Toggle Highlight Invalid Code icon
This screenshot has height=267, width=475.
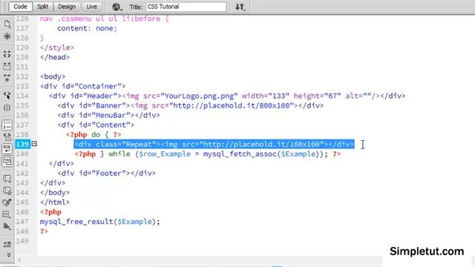(7, 136)
